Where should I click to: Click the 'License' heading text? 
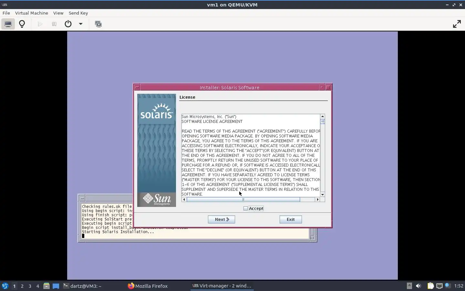tap(187, 97)
